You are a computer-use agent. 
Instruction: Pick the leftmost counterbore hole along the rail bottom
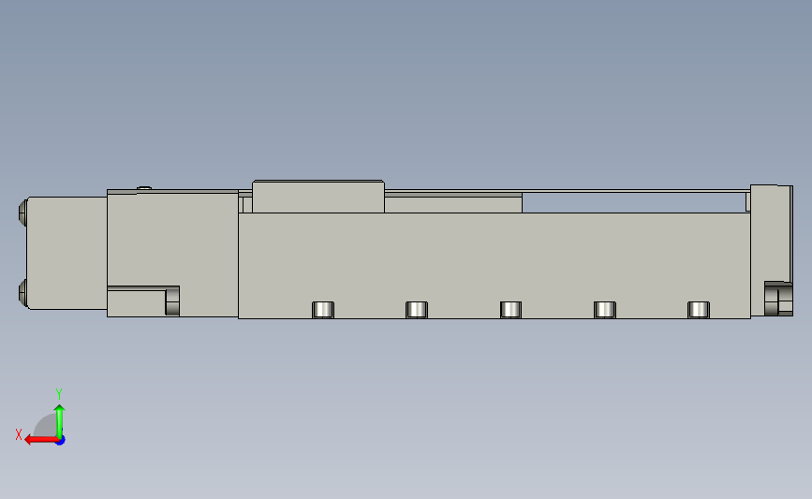coord(322,310)
